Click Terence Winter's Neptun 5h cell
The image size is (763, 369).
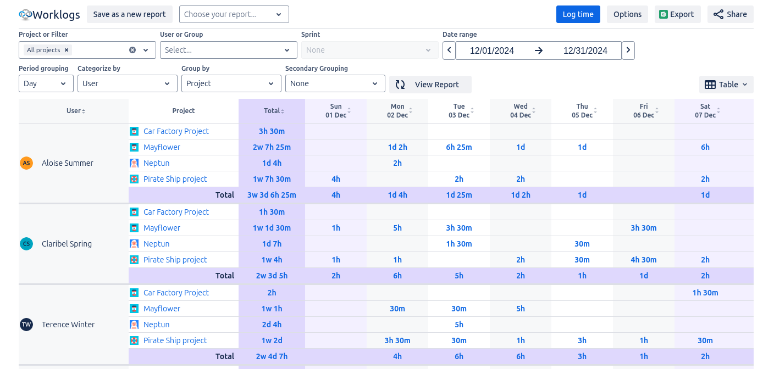459,325
